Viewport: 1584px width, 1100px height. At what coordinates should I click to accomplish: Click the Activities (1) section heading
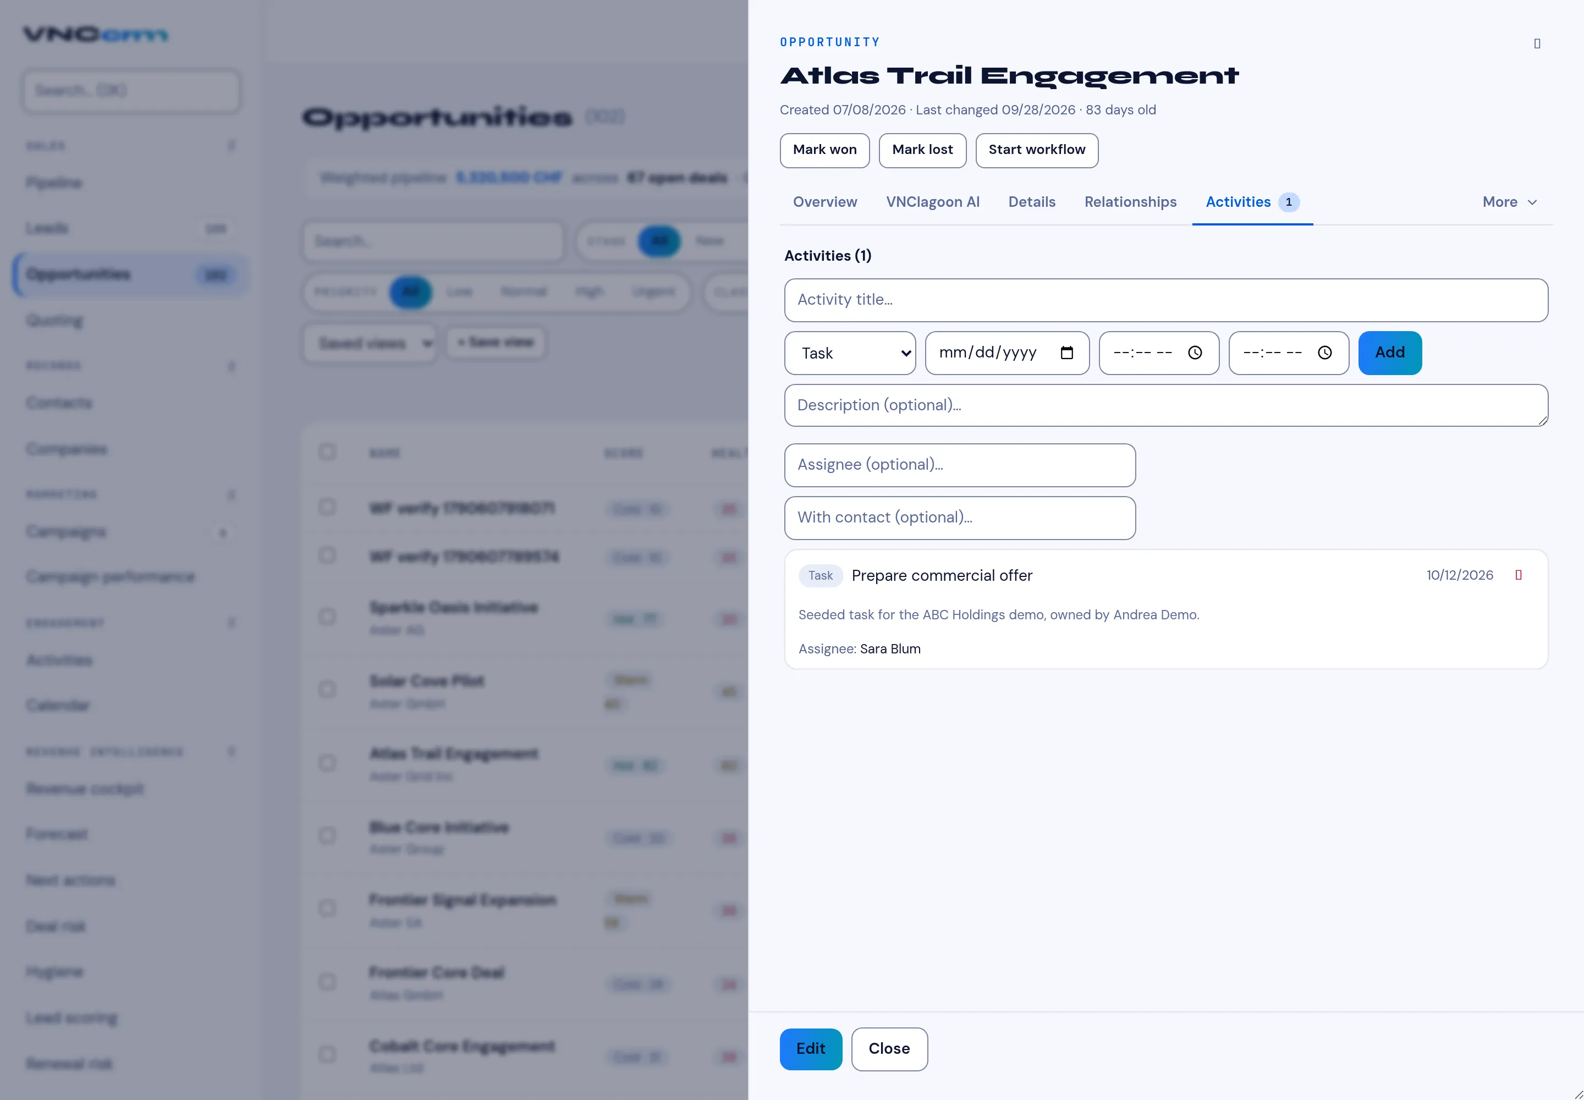(828, 256)
